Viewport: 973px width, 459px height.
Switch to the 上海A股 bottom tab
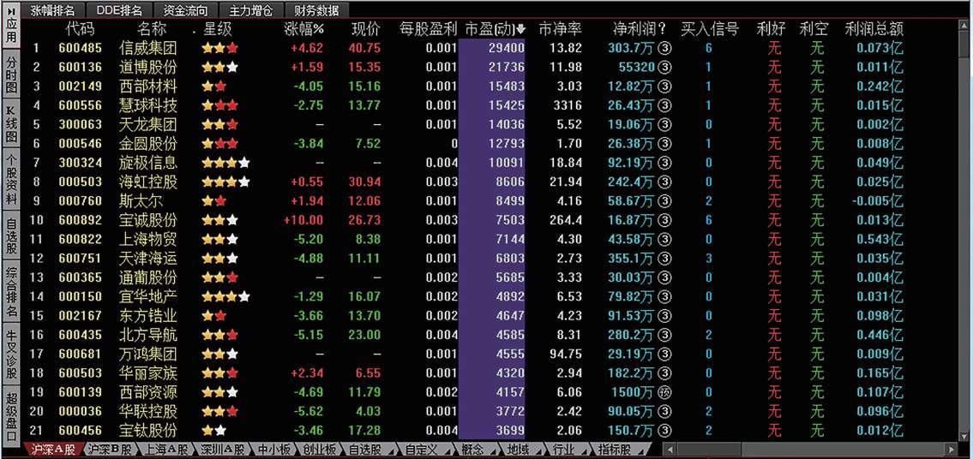click(x=166, y=450)
